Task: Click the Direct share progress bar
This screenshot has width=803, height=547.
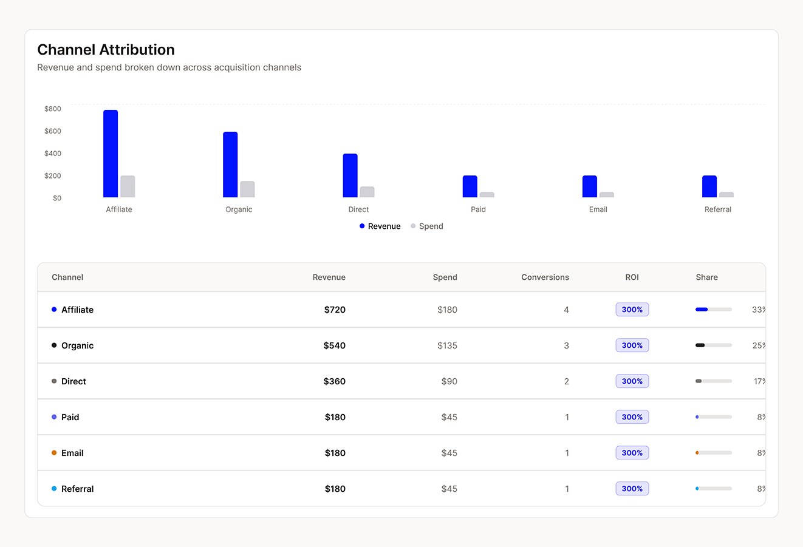Action: click(714, 381)
